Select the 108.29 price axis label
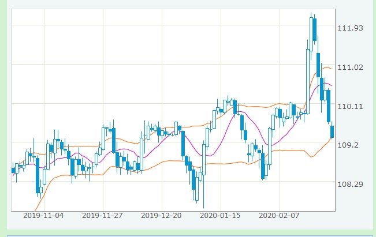The image size is (376, 237). pyautogui.click(x=351, y=184)
